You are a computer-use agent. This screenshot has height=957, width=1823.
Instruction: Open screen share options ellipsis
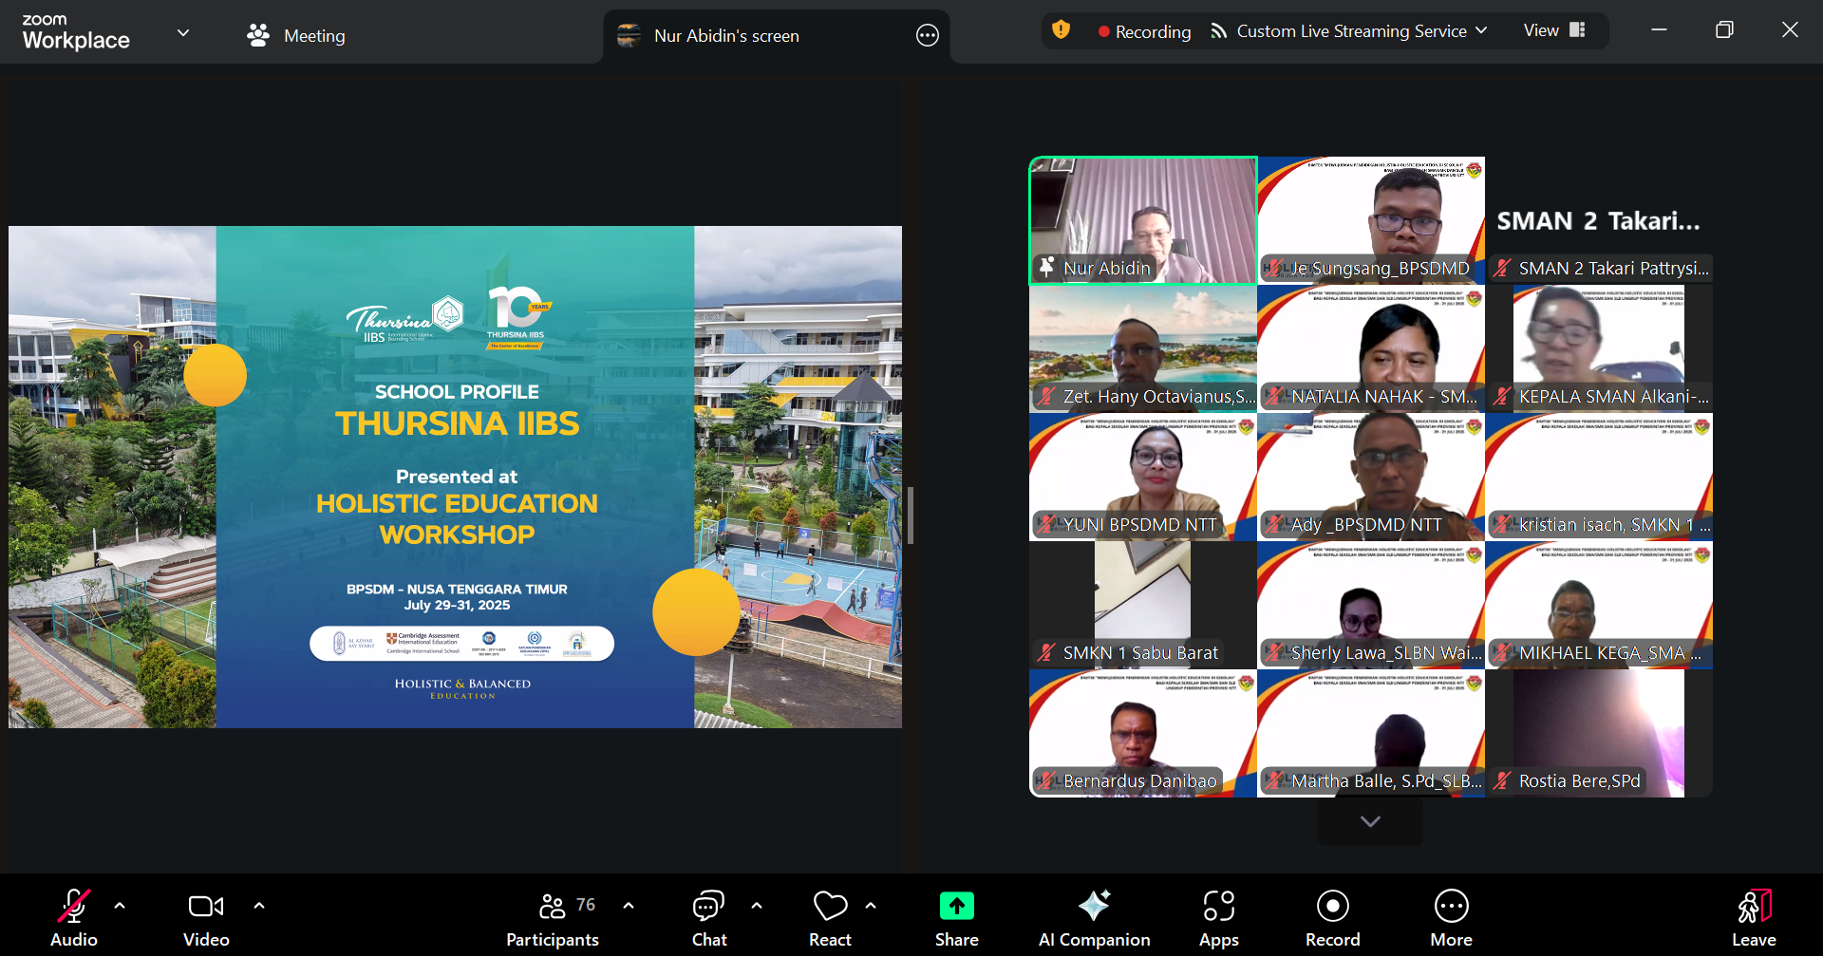pyautogui.click(x=928, y=35)
